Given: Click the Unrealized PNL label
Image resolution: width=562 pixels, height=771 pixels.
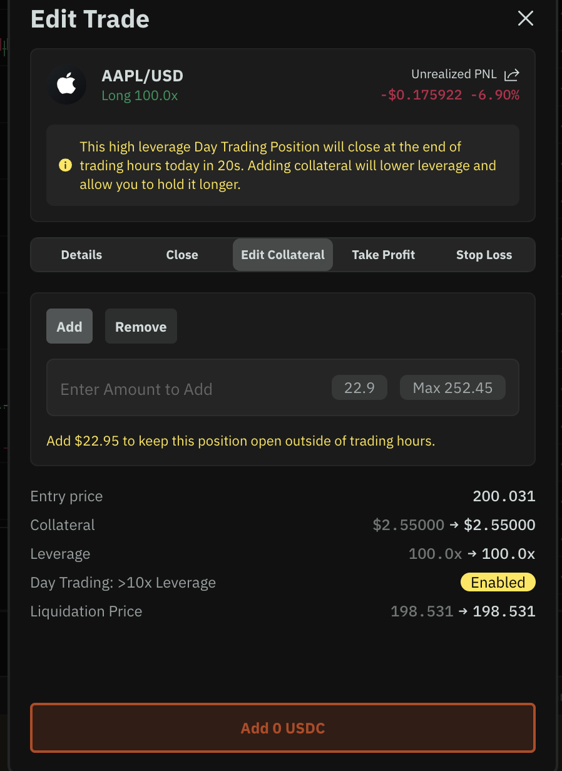Looking at the screenshot, I should click(454, 74).
